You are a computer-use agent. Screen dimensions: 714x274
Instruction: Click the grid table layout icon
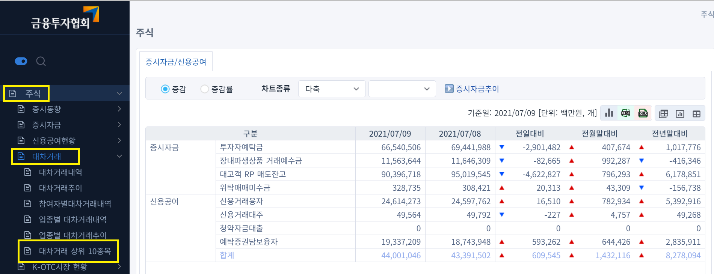[696, 114]
